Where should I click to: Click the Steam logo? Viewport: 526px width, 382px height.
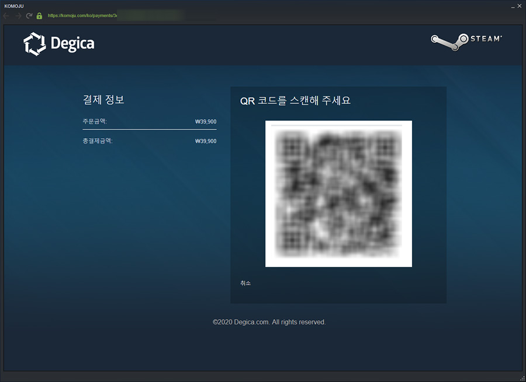pos(466,41)
